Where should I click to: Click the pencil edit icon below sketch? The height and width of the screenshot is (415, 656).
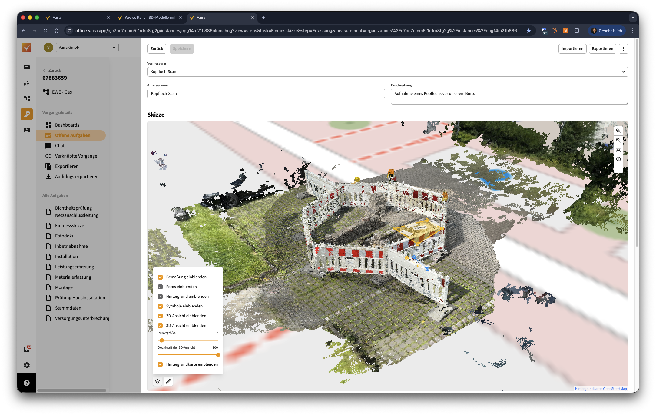coord(168,381)
